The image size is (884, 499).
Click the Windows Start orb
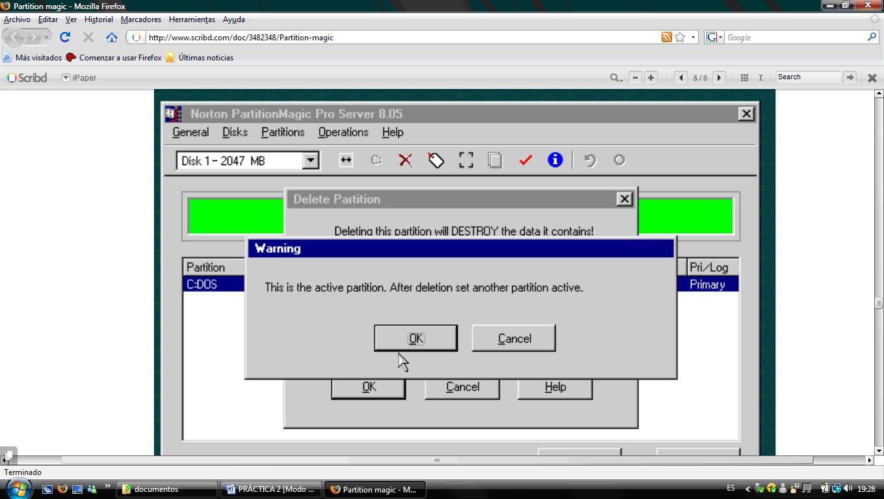pyautogui.click(x=19, y=488)
